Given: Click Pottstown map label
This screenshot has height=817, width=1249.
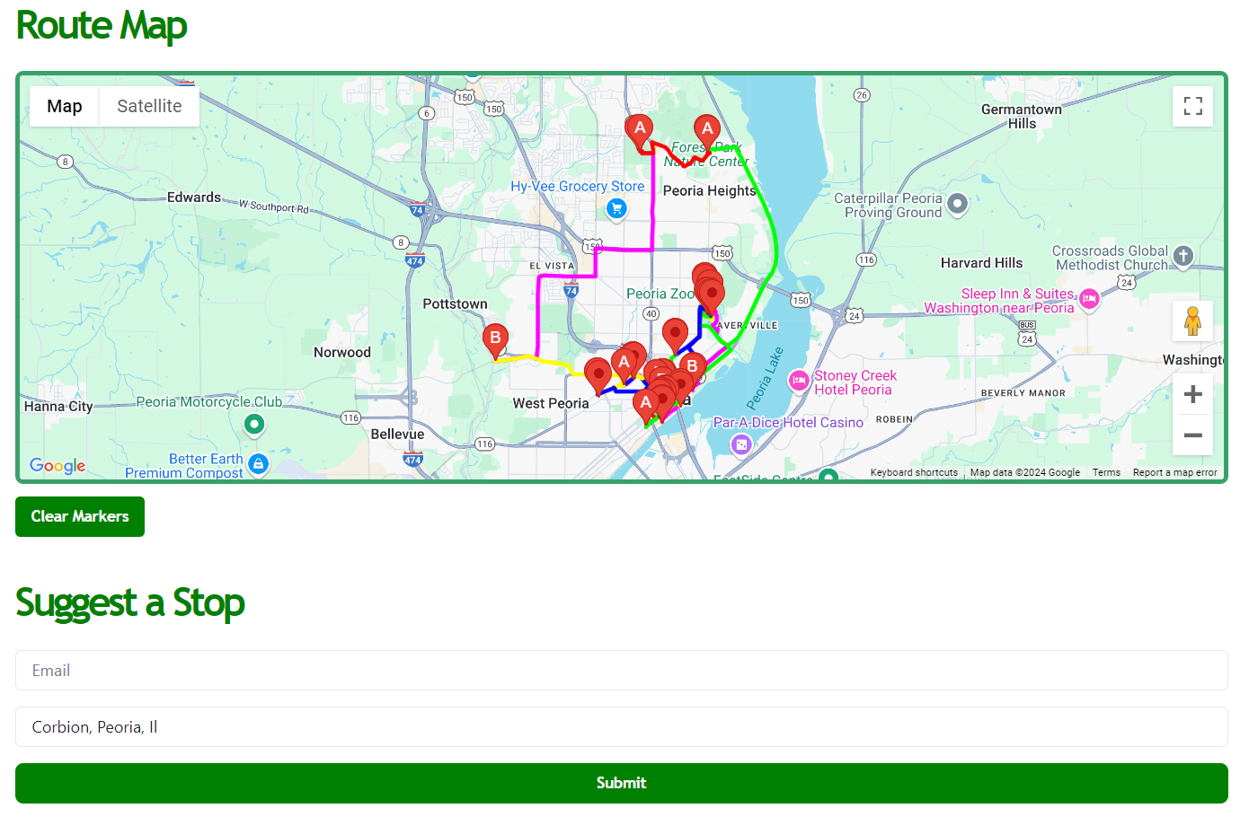Looking at the screenshot, I should pyautogui.click(x=456, y=303).
